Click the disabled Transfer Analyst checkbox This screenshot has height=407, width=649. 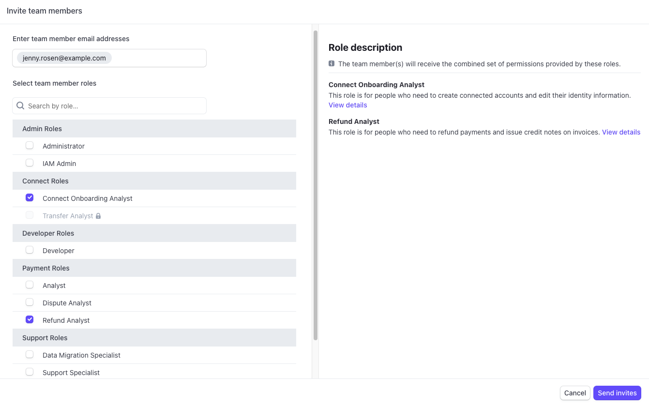[x=30, y=215]
